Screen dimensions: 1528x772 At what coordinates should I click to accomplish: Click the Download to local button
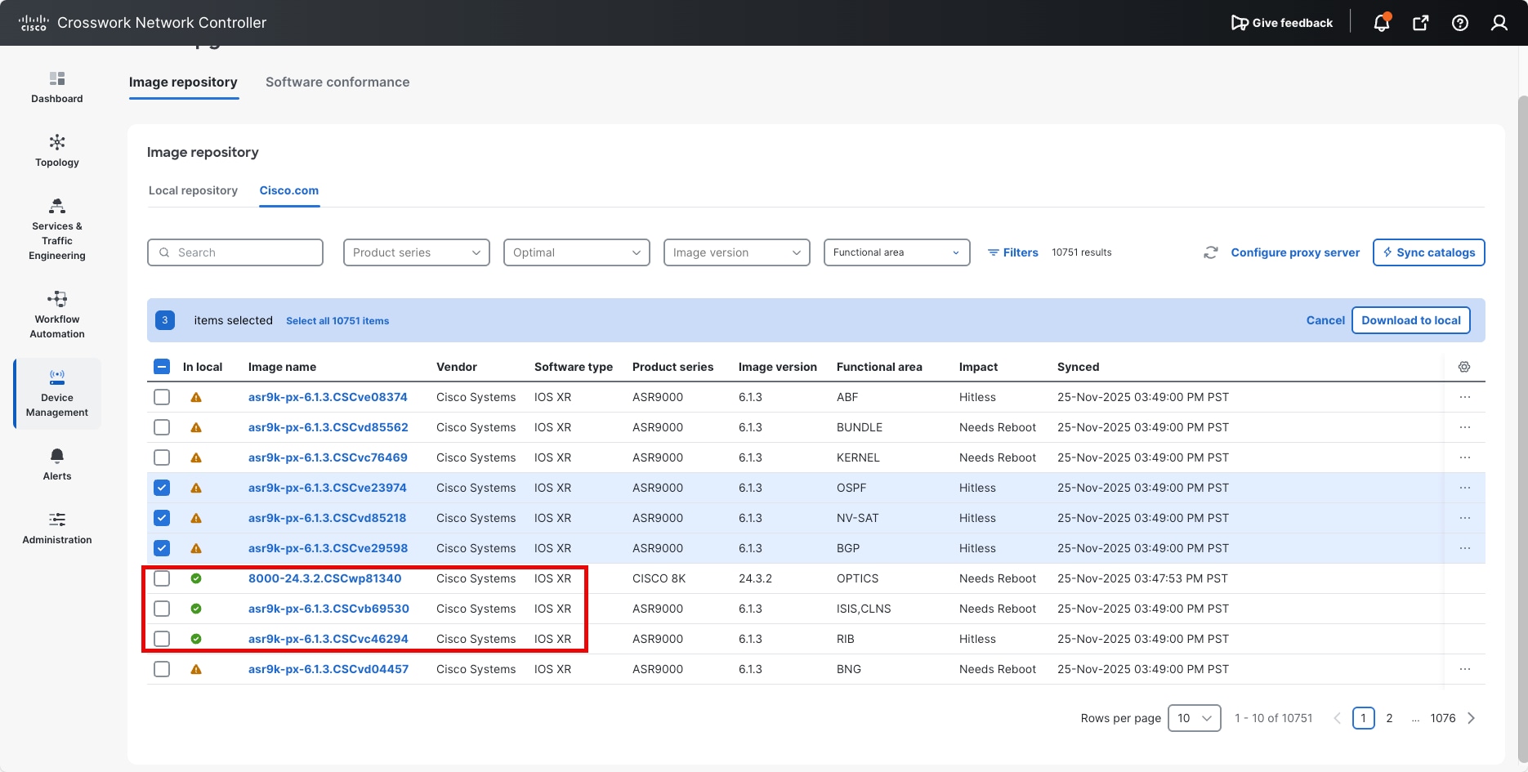1410,320
